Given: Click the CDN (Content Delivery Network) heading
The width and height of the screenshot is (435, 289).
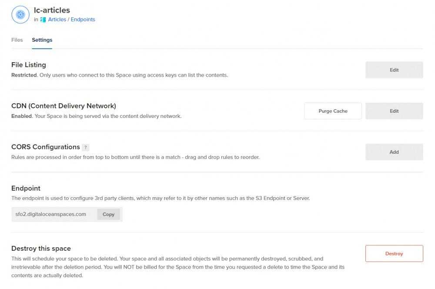Looking at the screenshot, I should [64, 106].
